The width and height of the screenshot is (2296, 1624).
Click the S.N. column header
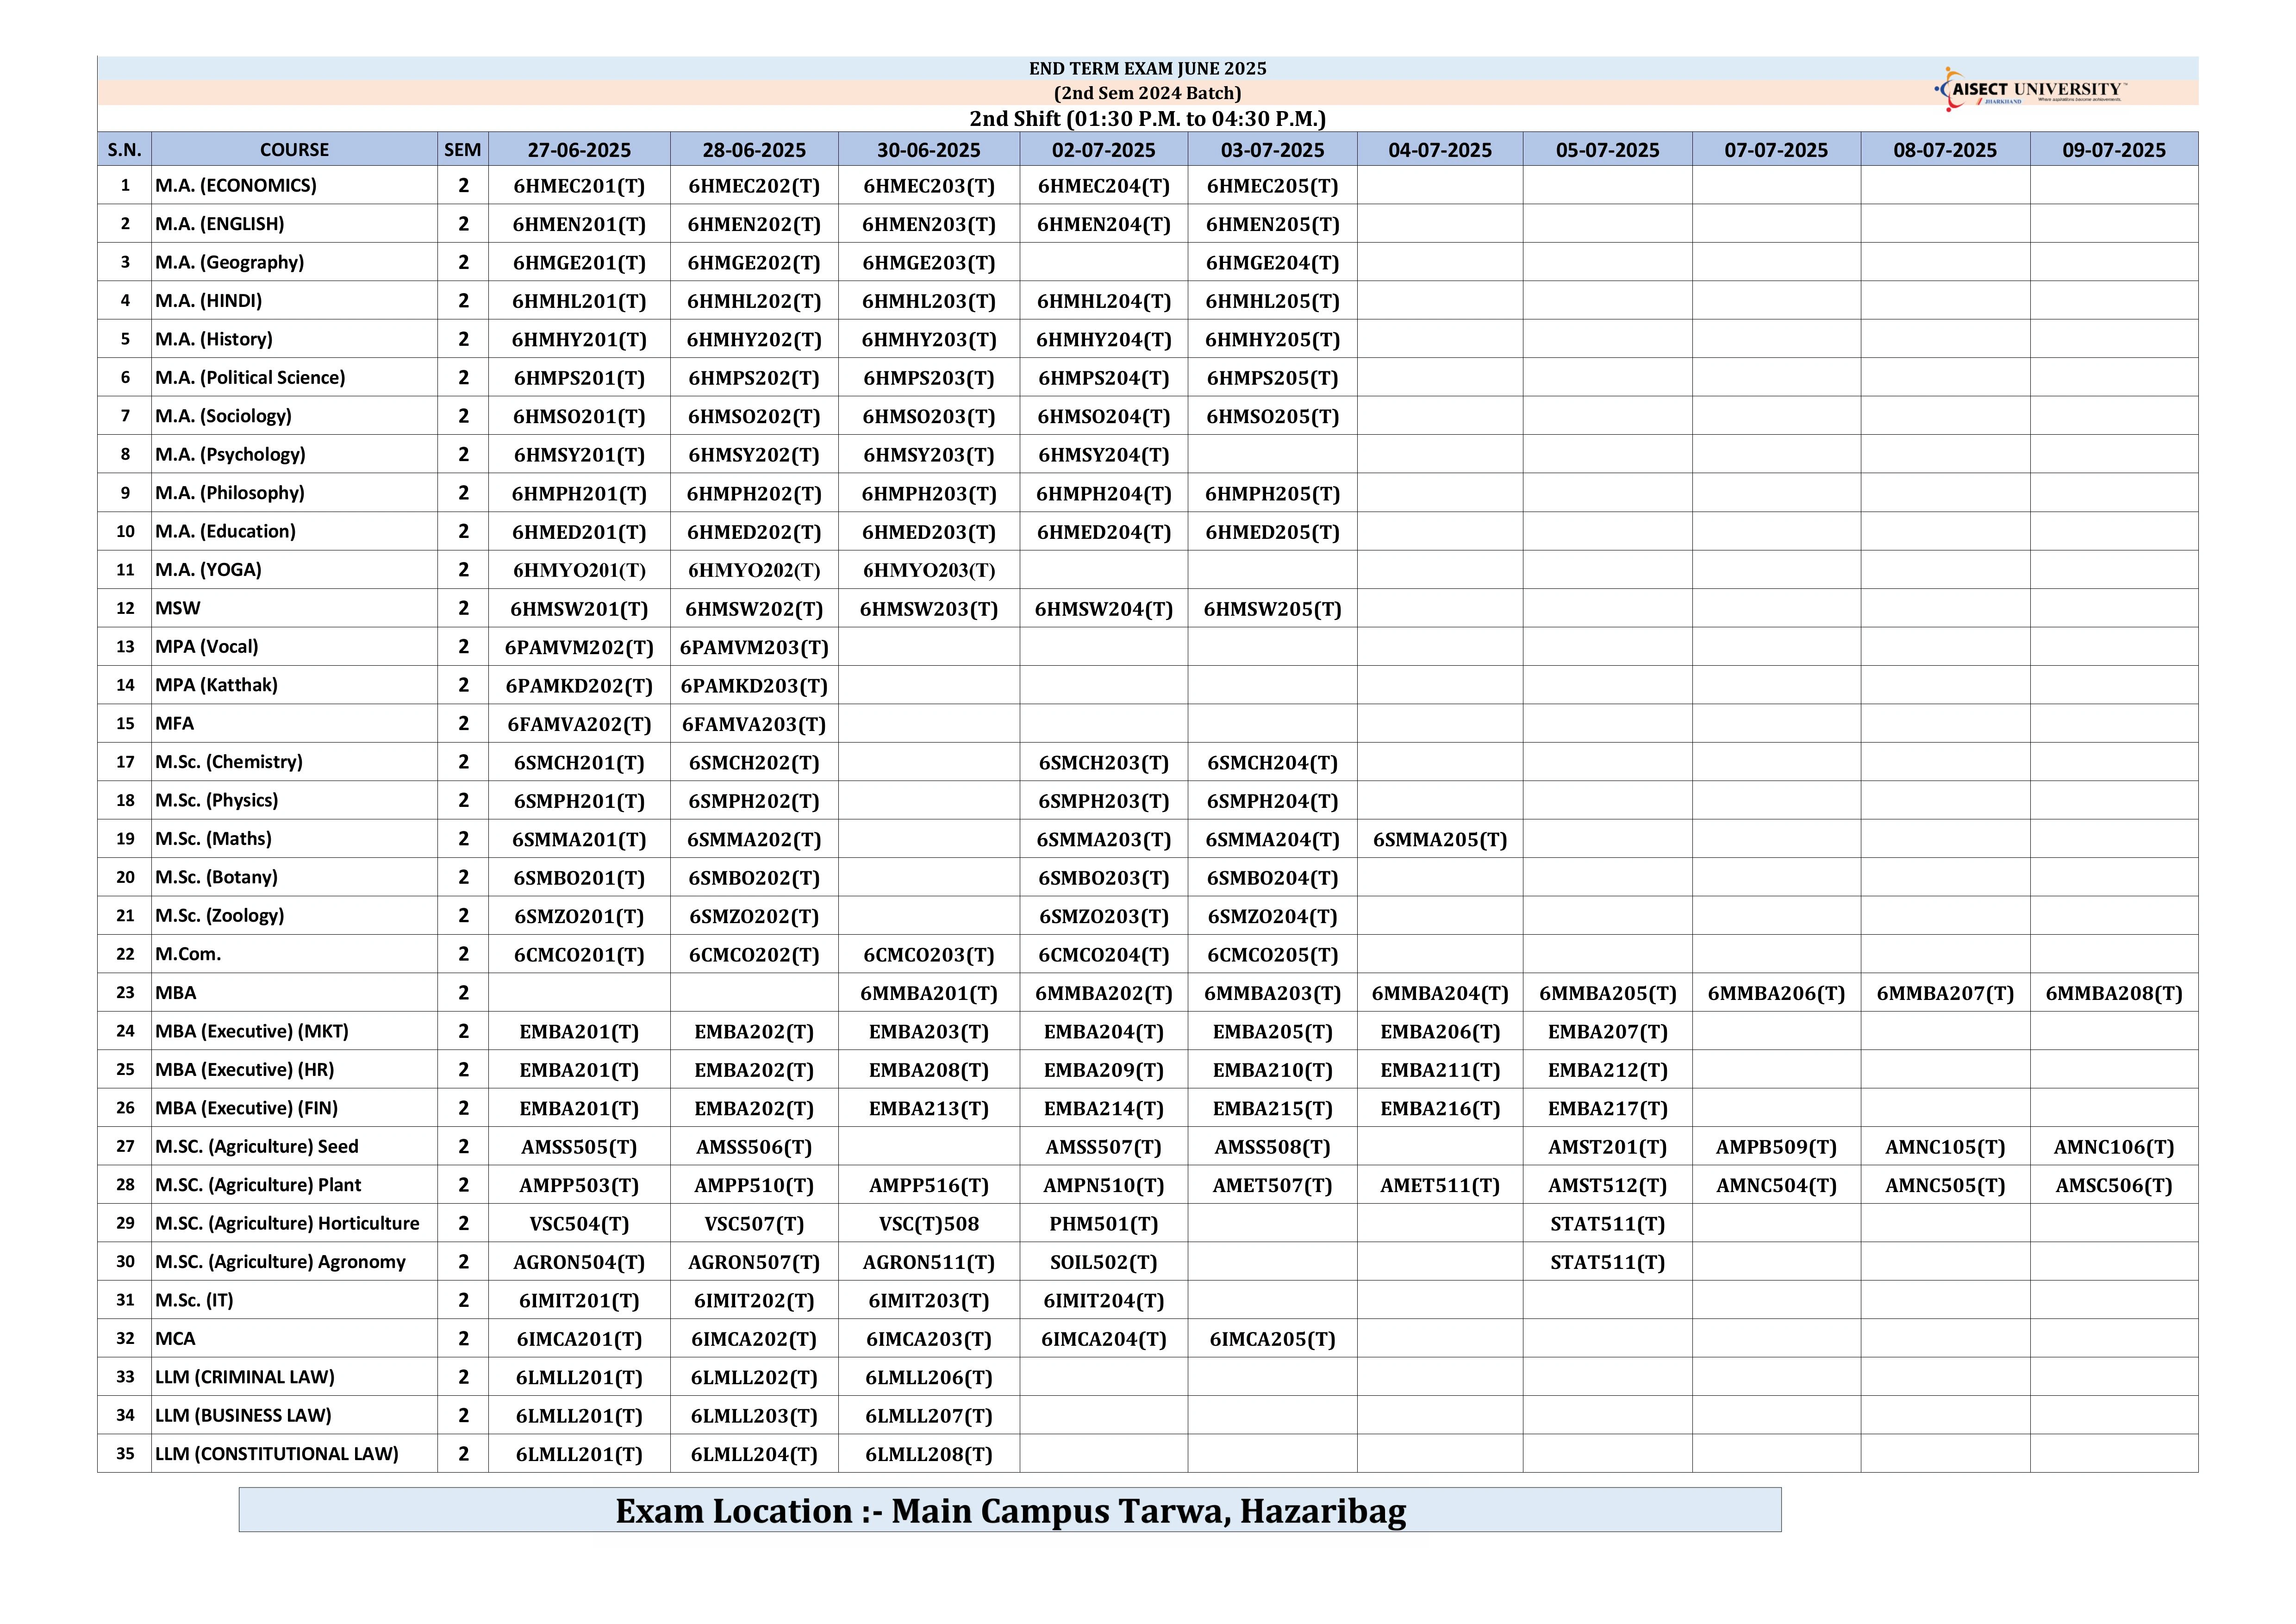click(x=125, y=149)
